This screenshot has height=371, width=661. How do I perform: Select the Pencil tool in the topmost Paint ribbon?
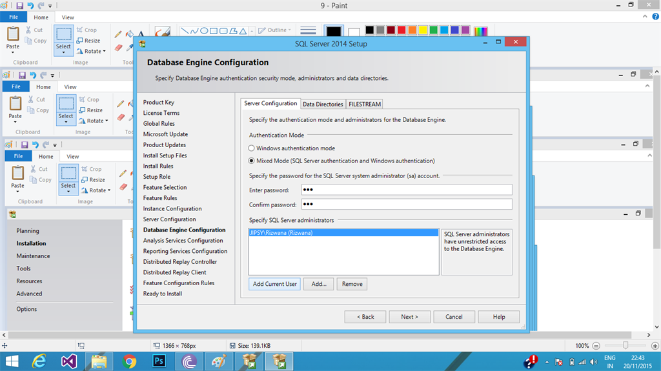118,34
